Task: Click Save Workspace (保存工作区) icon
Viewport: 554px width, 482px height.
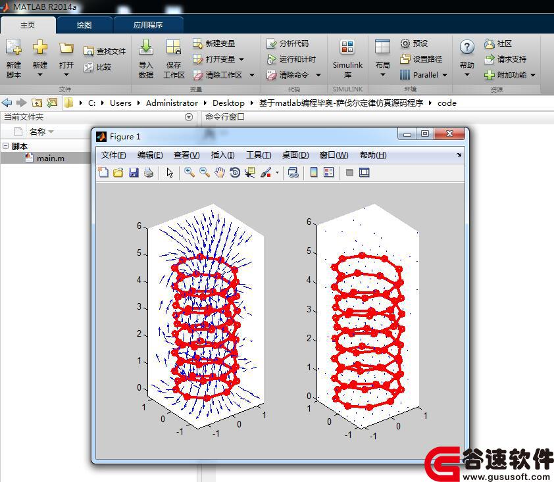Action: coord(174,47)
